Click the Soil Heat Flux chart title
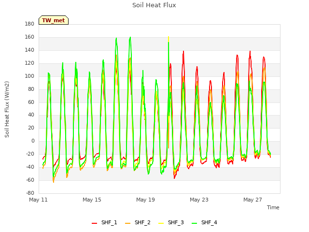309x232 pixels. click(154, 5)
